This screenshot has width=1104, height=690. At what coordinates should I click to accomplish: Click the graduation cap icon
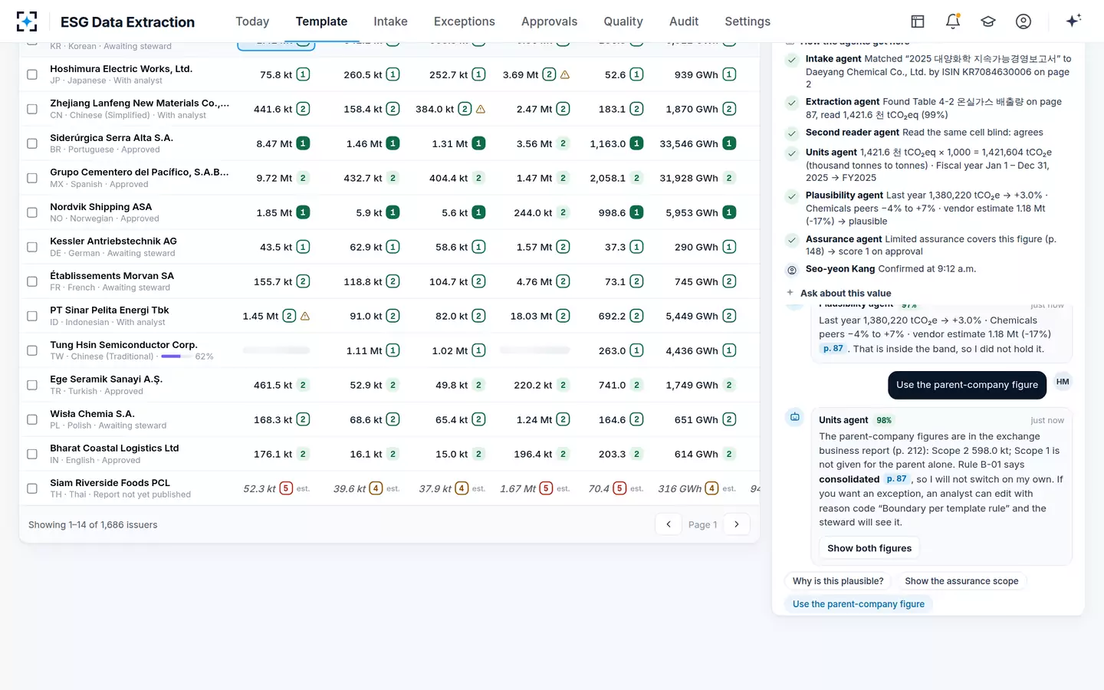click(x=988, y=21)
